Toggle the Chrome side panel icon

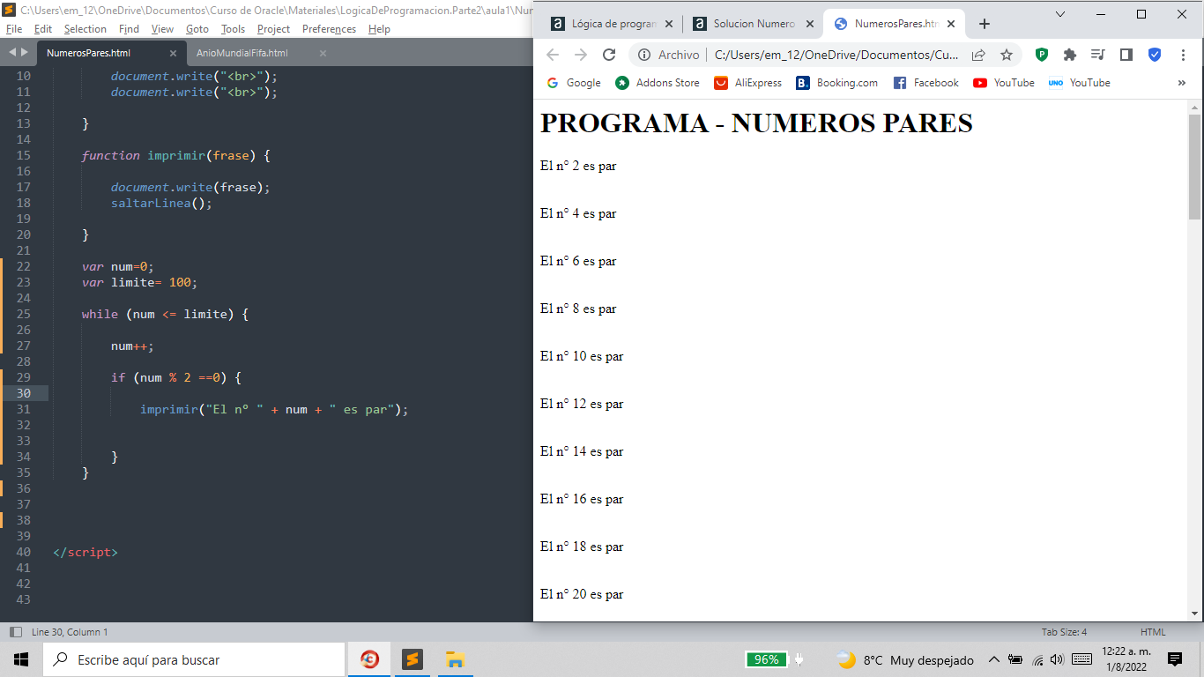1126,55
